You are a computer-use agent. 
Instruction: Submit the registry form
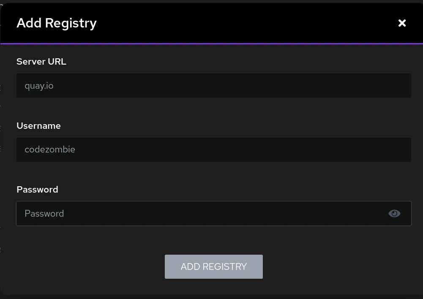pos(213,266)
